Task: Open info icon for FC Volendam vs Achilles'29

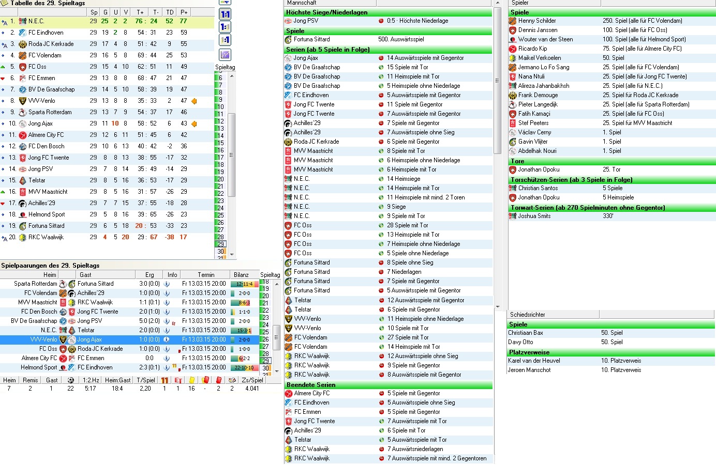Action: coord(167,293)
